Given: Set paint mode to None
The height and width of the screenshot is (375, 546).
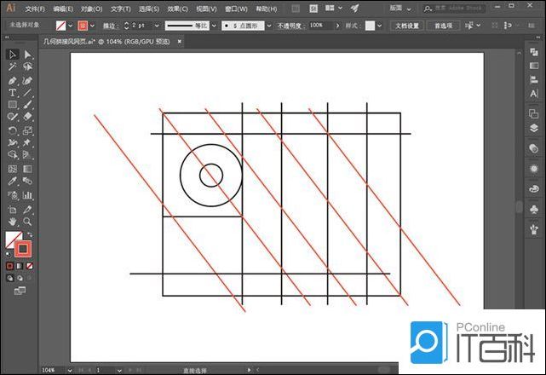Looking at the screenshot, I should 30,266.
